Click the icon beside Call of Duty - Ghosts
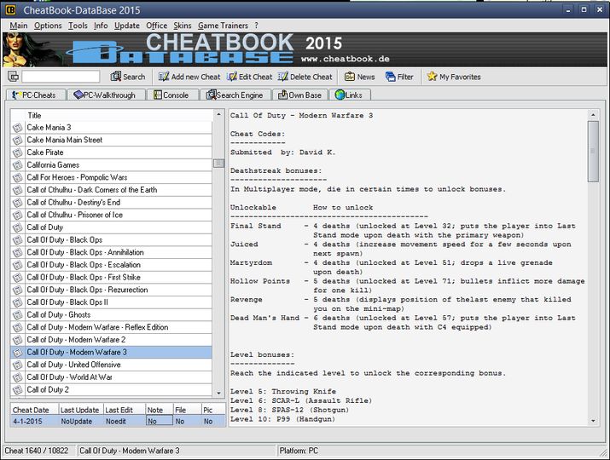The image size is (610, 460). 17,315
